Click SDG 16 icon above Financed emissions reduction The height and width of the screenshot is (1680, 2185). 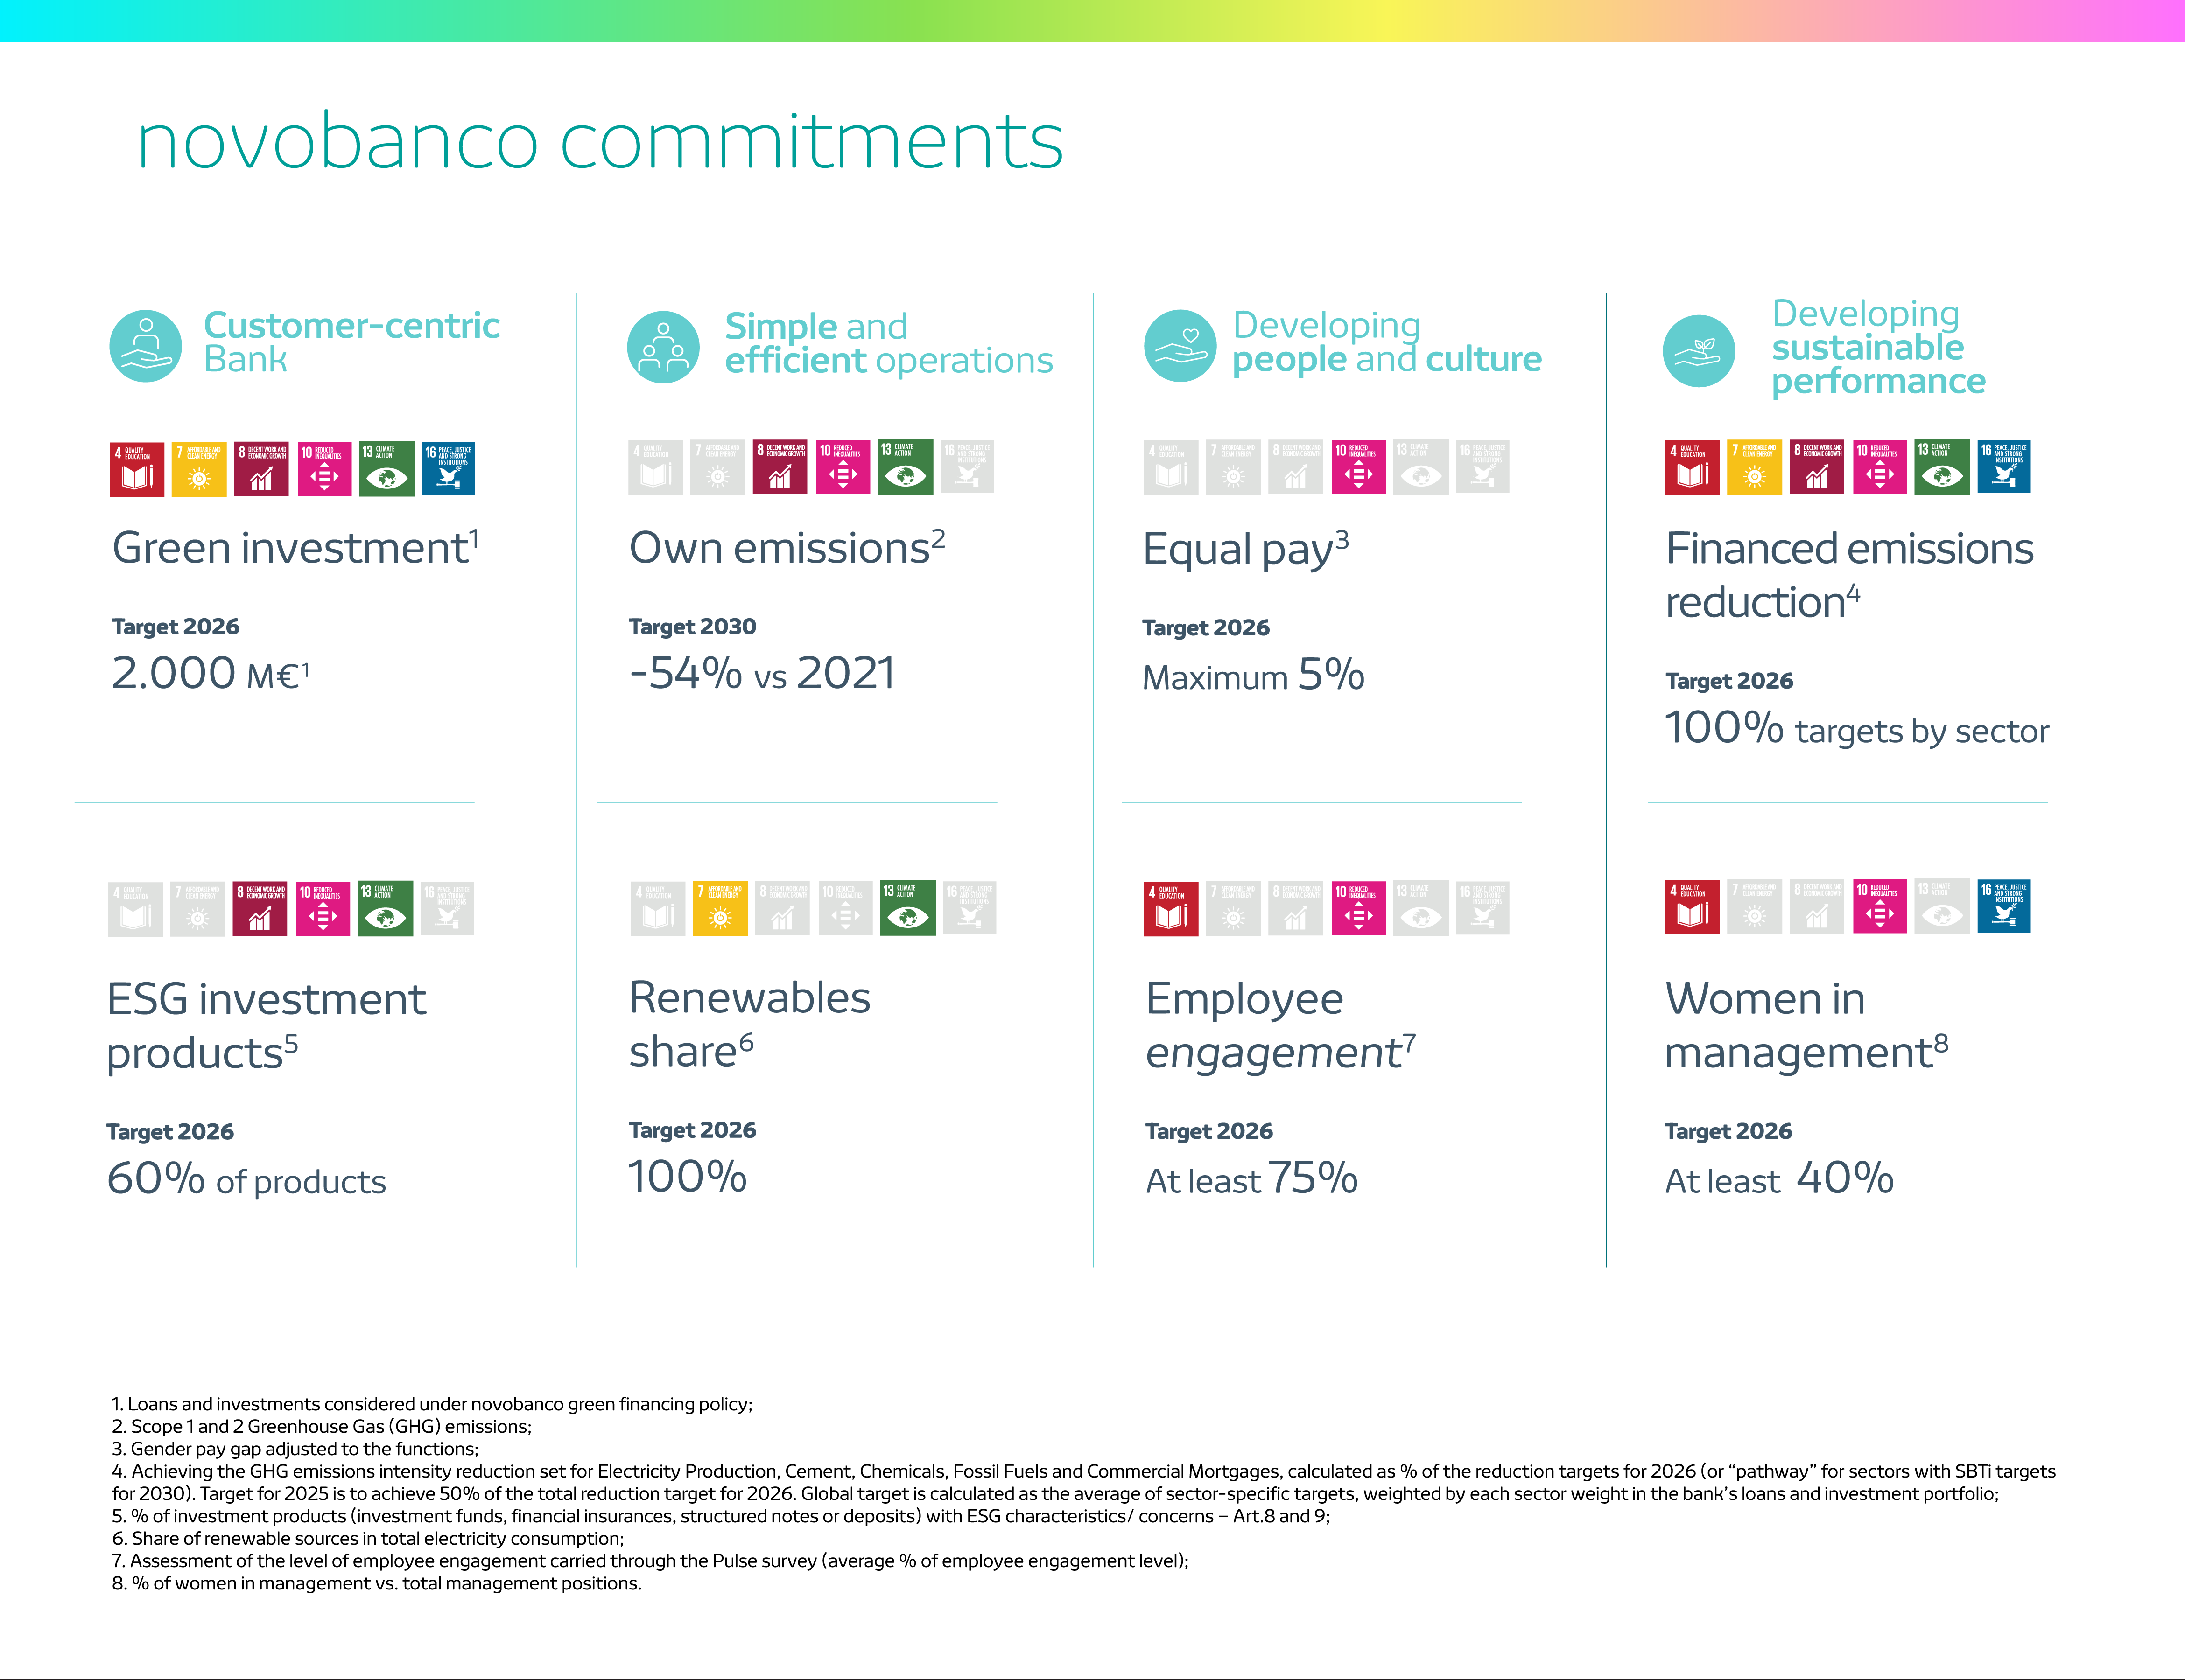point(2004,467)
